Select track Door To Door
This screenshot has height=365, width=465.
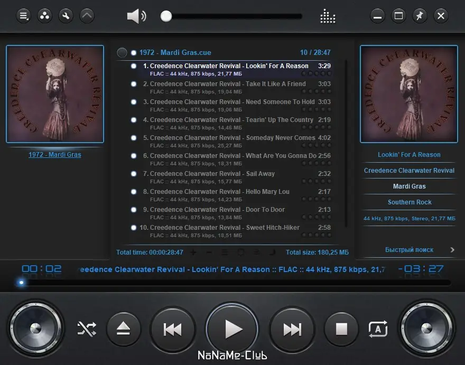(x=234, y=213)
